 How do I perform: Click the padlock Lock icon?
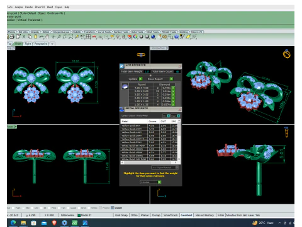[124, 37]
